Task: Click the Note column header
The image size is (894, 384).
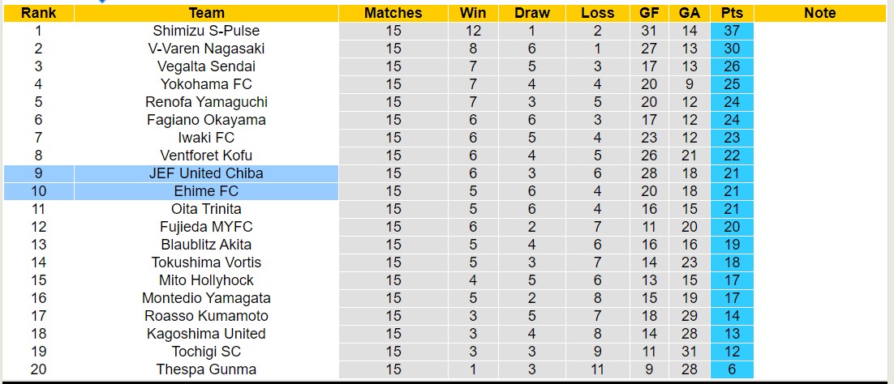Action: coord(819,13)
